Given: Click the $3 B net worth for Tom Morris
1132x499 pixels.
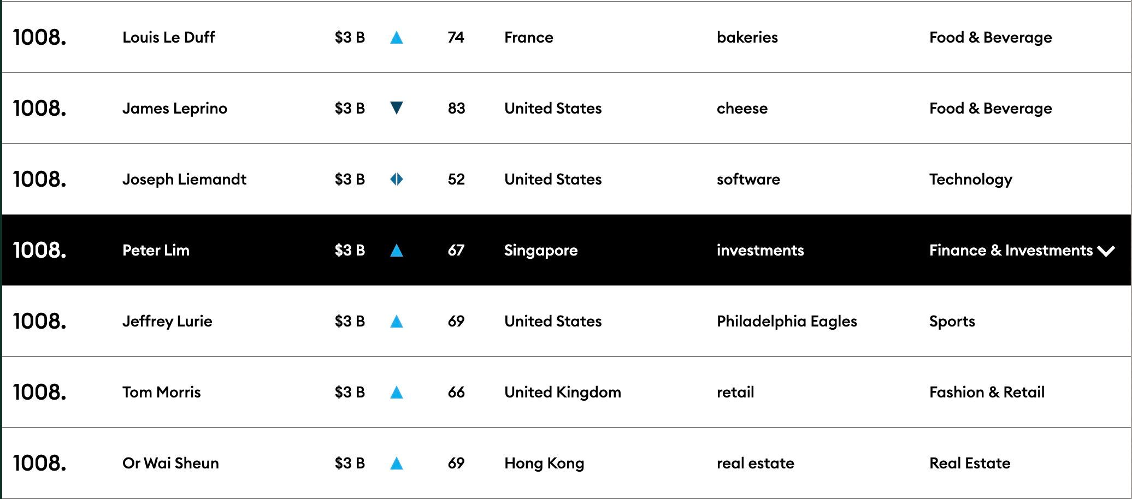Looking at the screenshot, I should click(x=350, y=392).
